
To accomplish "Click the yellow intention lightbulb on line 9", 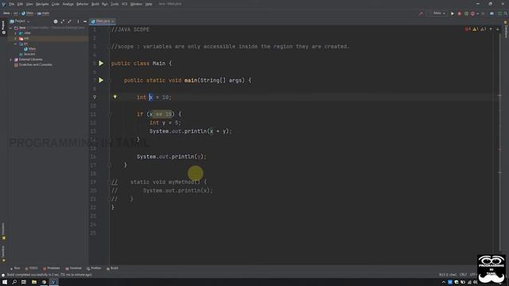I will tap(115, 97).
